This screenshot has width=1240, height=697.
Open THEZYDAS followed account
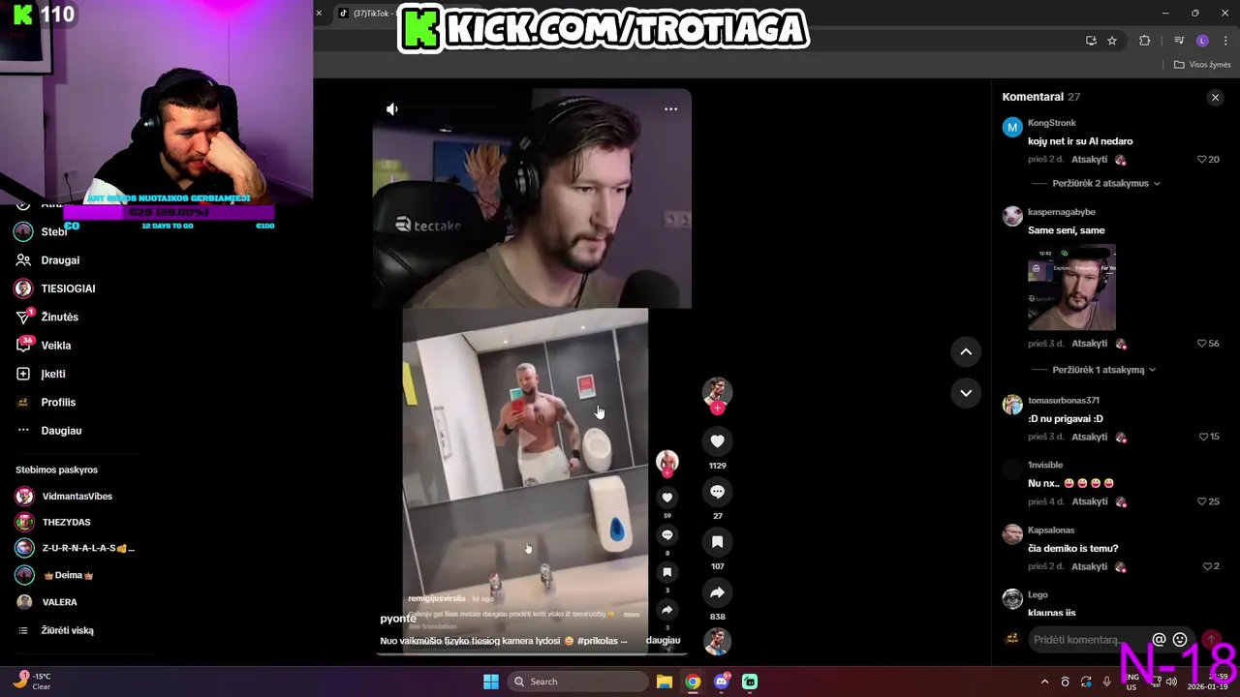[66, 523]
